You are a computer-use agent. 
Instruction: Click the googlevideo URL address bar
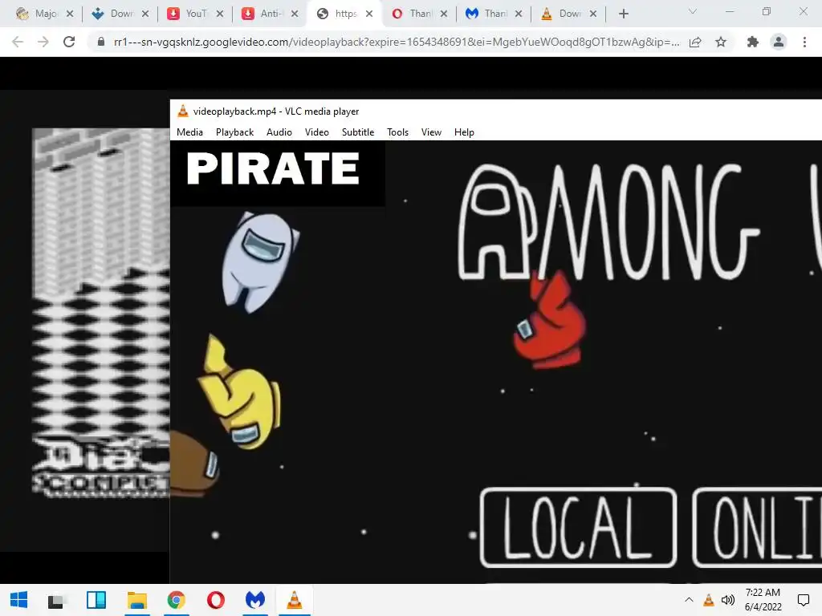(x=397, y=42)
